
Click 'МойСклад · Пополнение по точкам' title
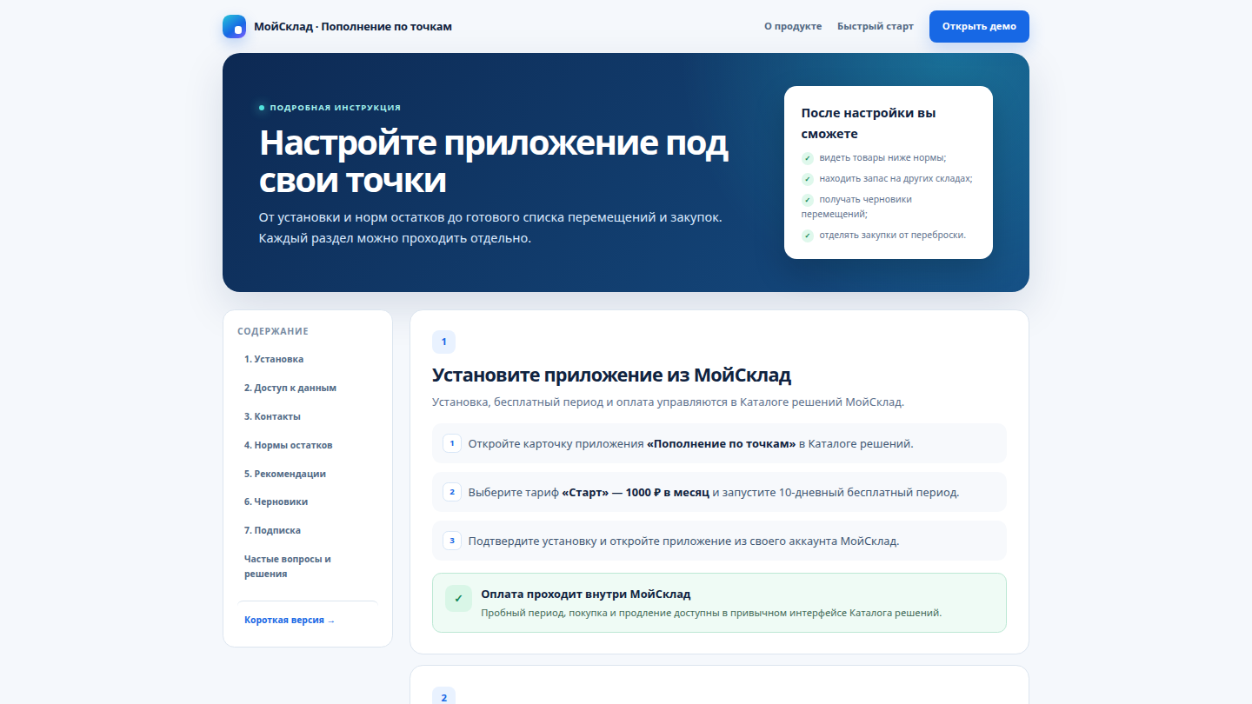(353, 26)
